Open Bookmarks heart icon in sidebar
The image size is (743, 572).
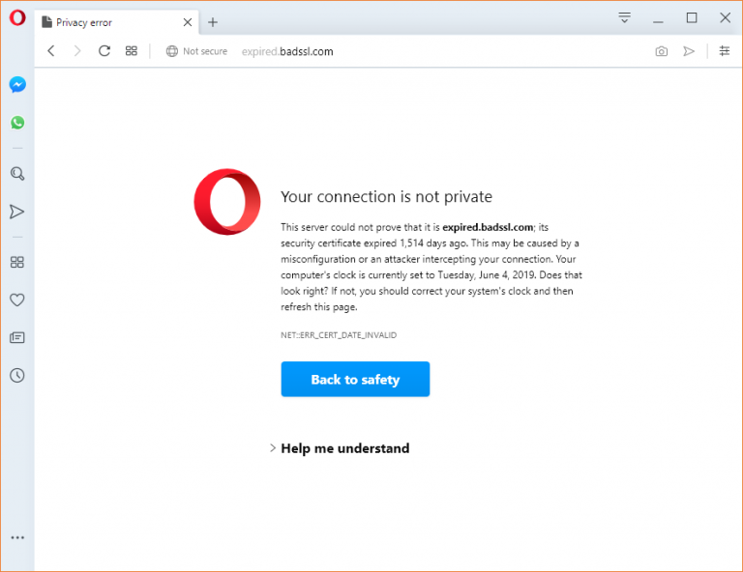pyautogui.click(x=17, y=300)
